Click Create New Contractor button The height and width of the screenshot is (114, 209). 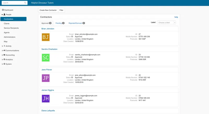48,10
